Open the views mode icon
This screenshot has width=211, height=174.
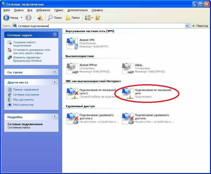(88, 18)
